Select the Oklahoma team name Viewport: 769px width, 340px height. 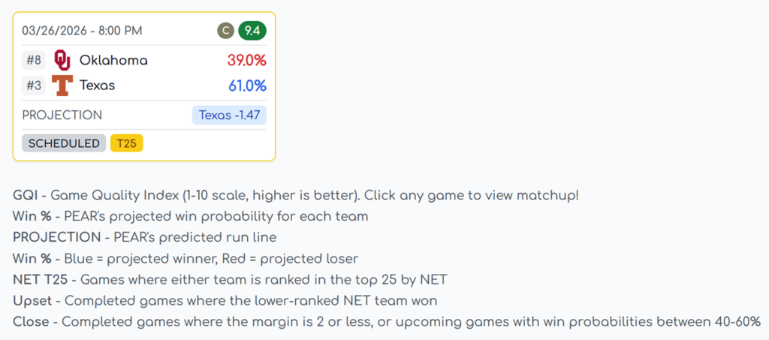pyautogui.click(x=113, y=60)
